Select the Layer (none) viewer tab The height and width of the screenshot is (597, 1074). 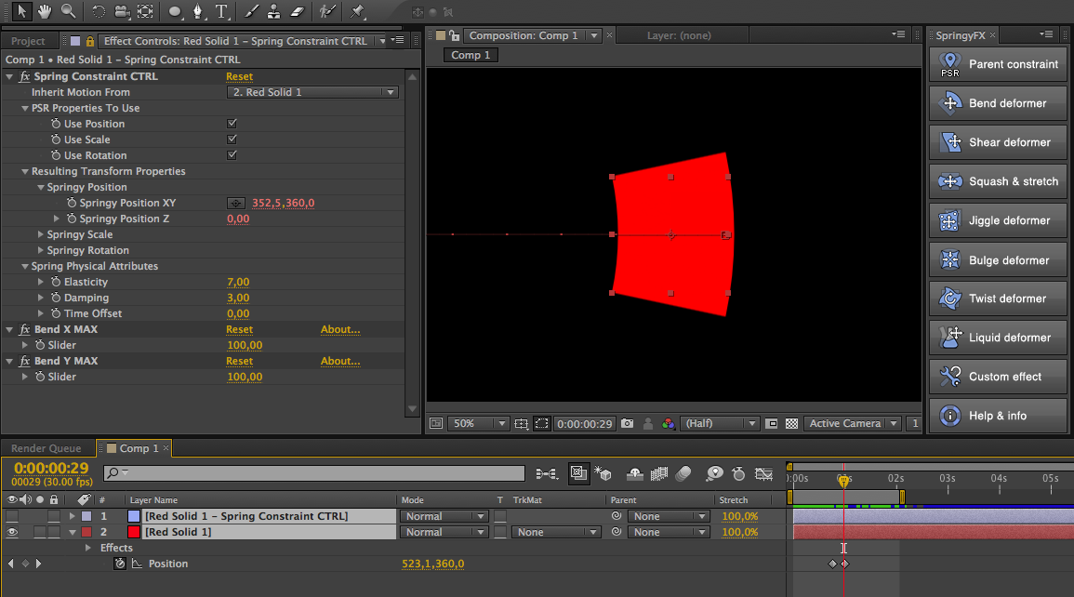(x=679, y=35)
